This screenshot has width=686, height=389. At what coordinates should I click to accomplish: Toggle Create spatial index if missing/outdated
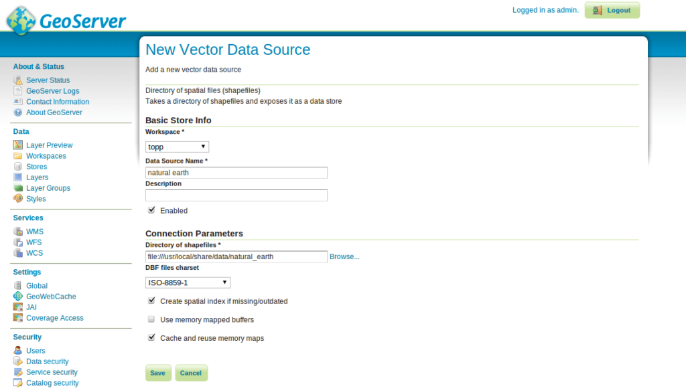[152, 301]
